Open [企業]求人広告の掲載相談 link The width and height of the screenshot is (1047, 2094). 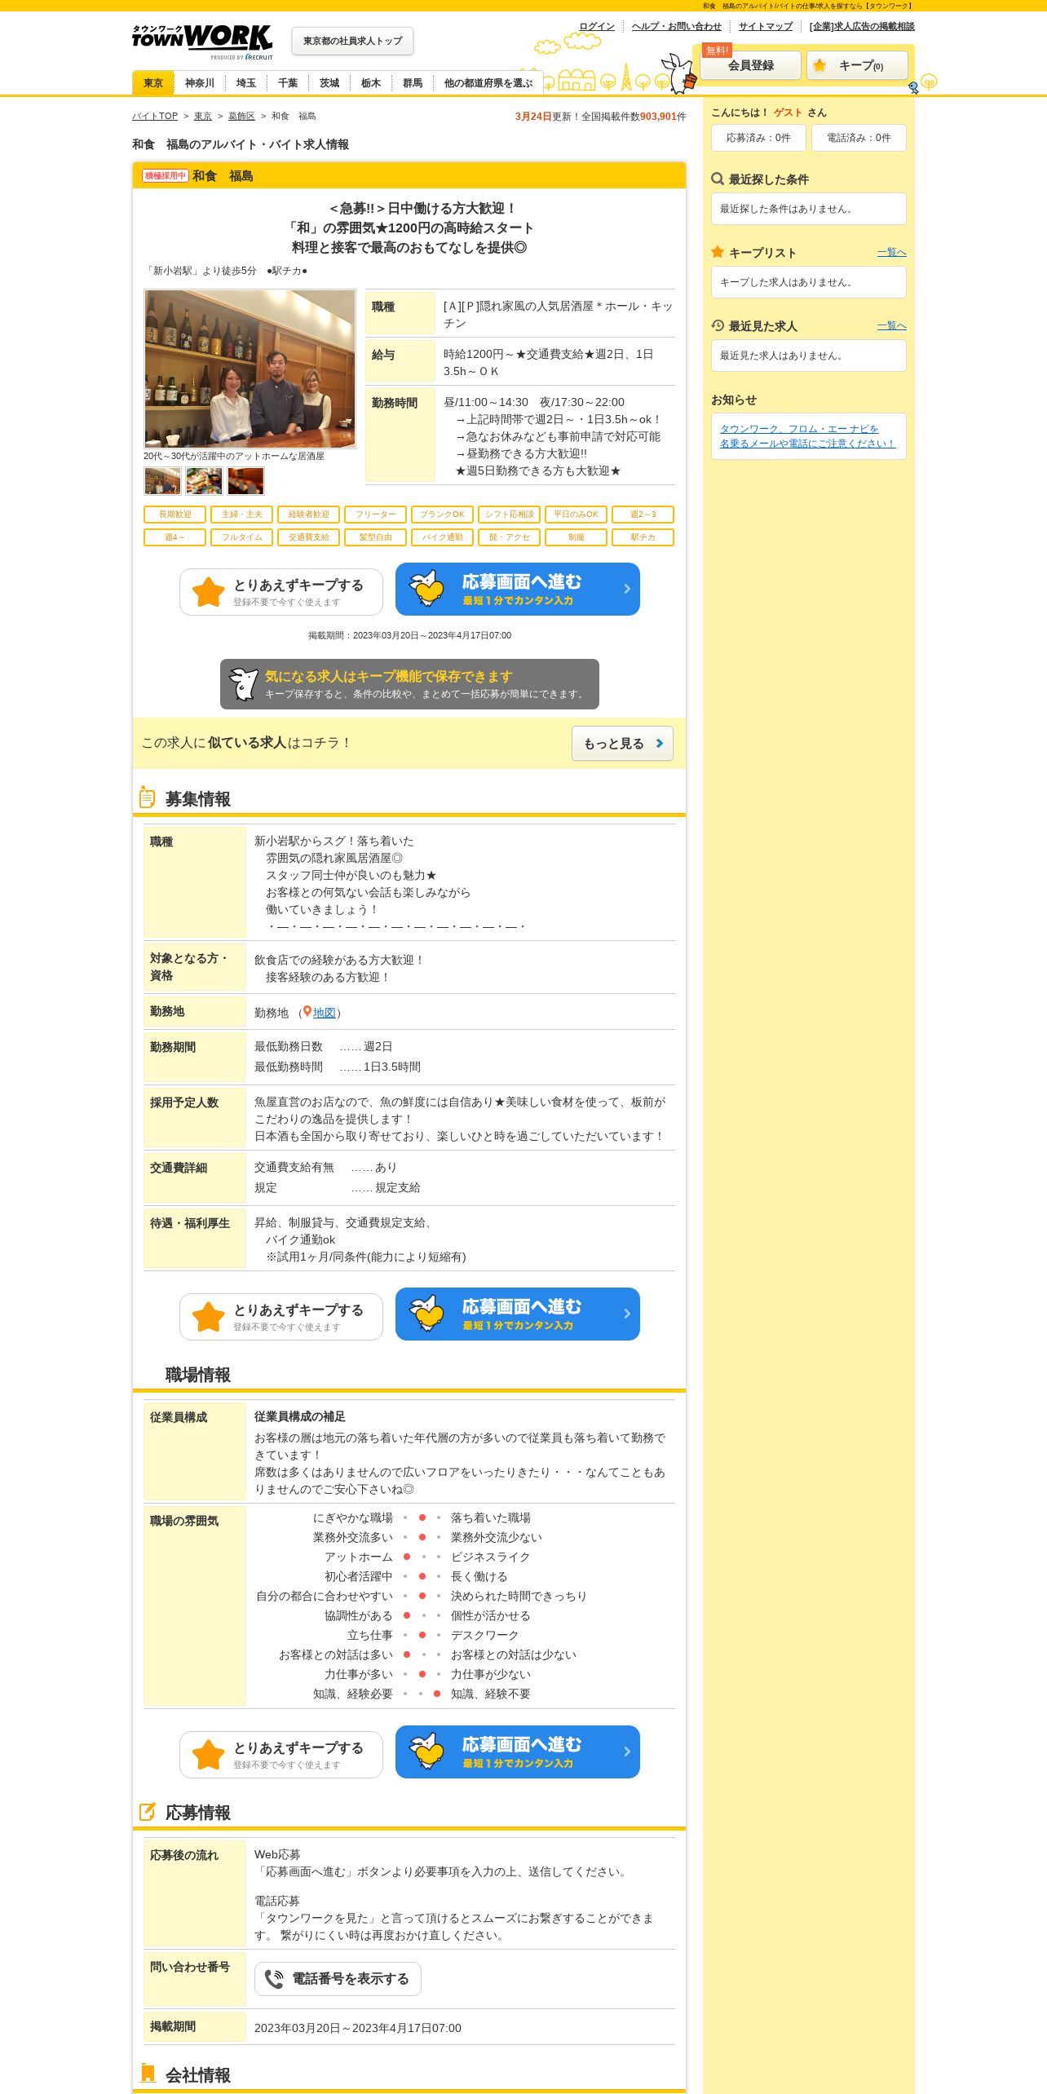(x=862, y=26)
